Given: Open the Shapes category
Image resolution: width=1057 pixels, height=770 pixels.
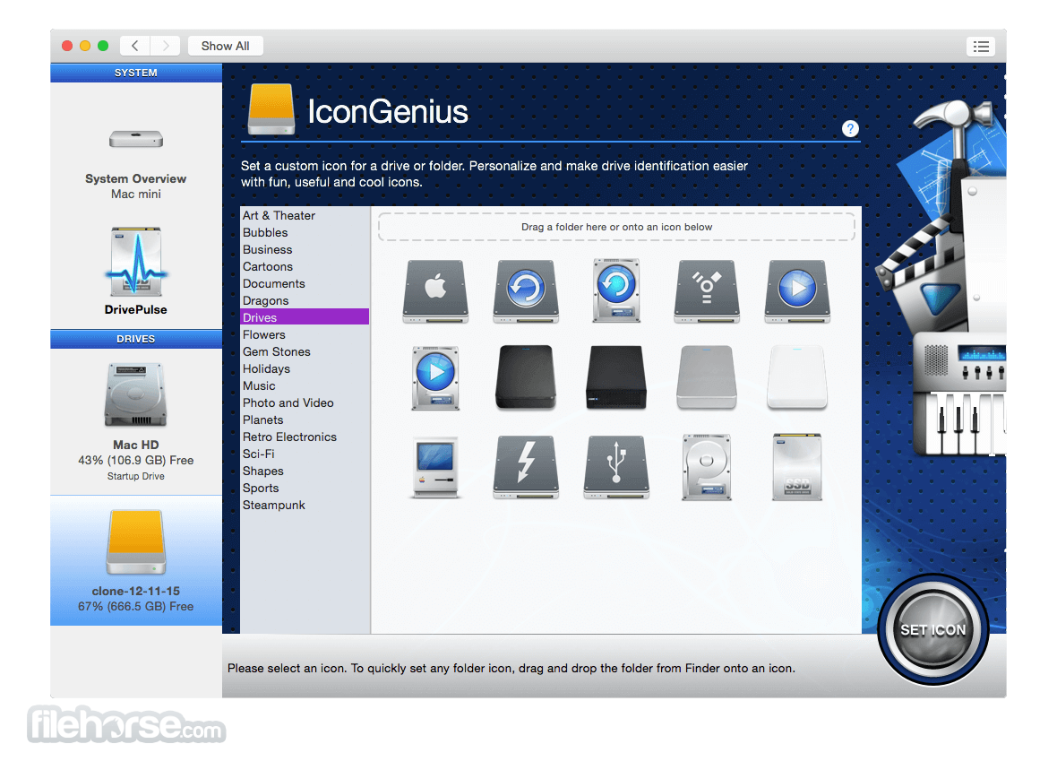Looking at the screenshot, I should pos(305,471).
